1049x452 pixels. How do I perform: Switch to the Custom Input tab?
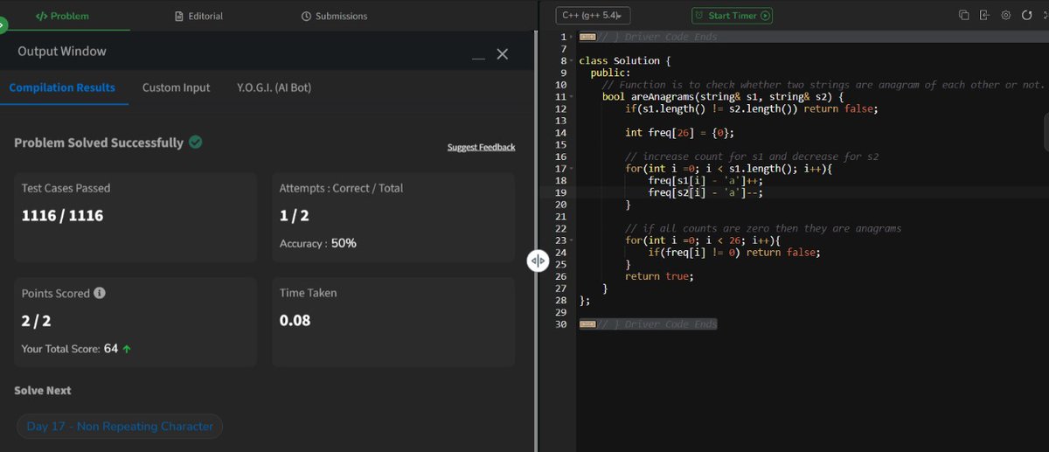coord(177,87)
